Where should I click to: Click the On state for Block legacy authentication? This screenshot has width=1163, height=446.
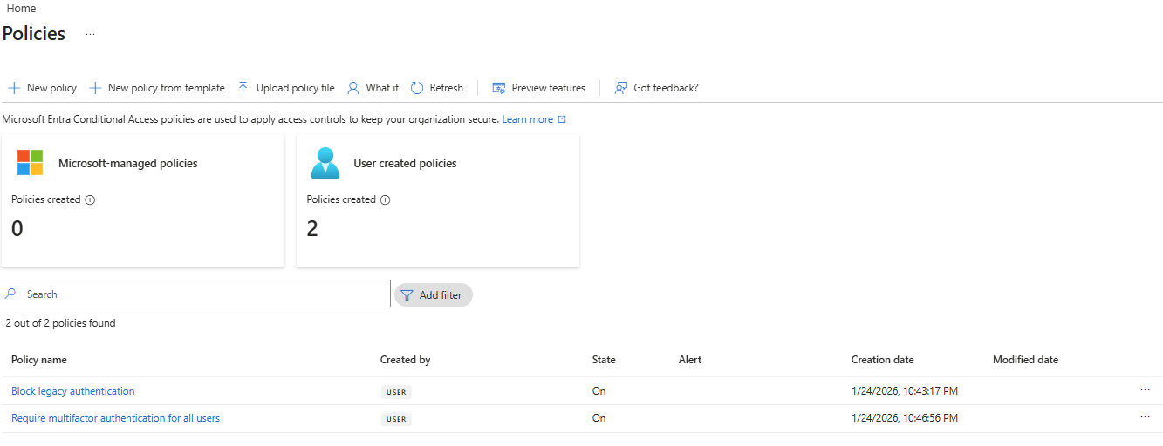(599, 391)
